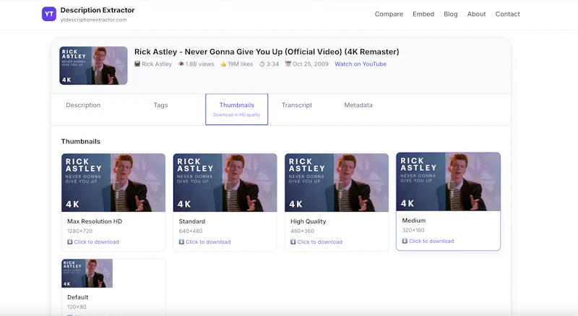Click the 480×360 resolution text
The width and height of the screenshot is (578, 316).
(302, 231)
